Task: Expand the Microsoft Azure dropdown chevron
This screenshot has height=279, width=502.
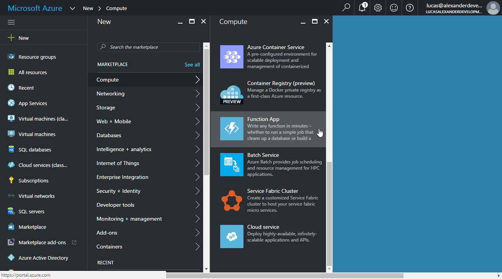Action: pyautogui.click(x=72, y=8)
